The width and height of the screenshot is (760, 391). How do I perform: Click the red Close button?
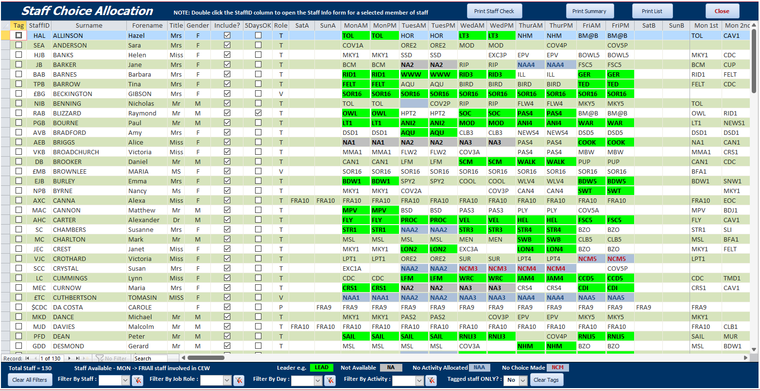(722, 11)
